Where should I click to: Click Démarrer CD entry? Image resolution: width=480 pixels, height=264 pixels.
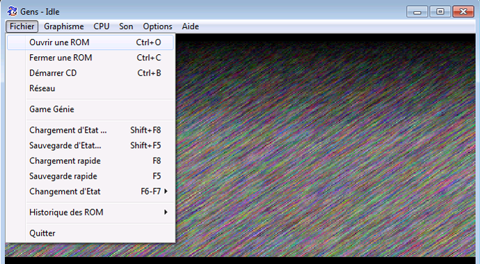90,73
